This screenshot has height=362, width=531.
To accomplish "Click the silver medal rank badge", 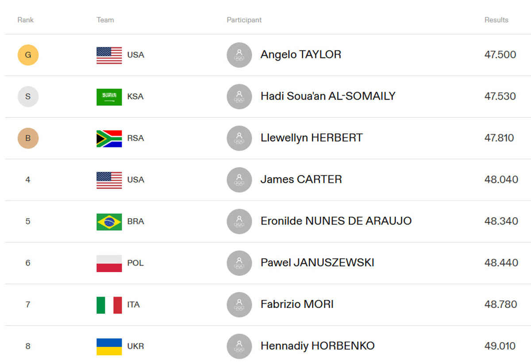I will point(28,96).
